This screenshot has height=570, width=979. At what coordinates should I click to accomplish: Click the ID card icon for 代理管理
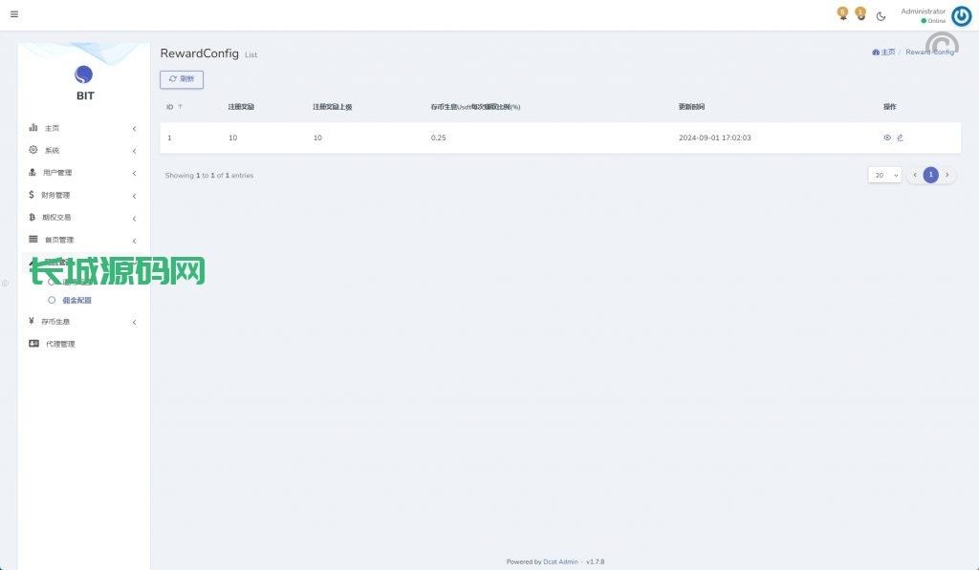[x=33, y=344]
